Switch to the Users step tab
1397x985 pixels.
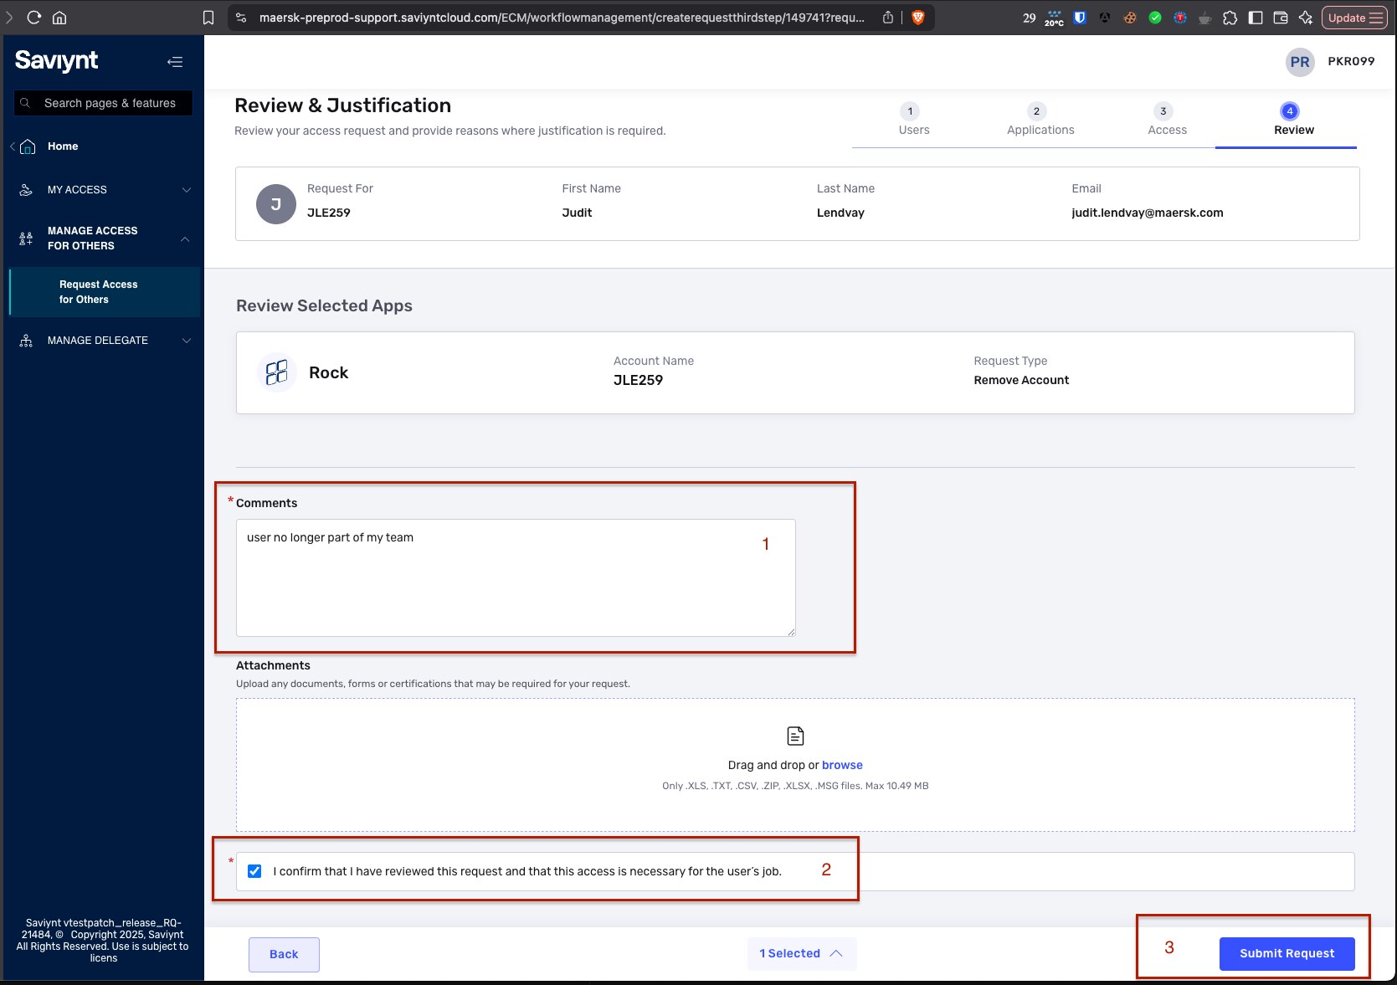point(913,121)
